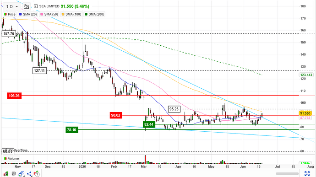Click the Nov label on time axis

[18, 166]
